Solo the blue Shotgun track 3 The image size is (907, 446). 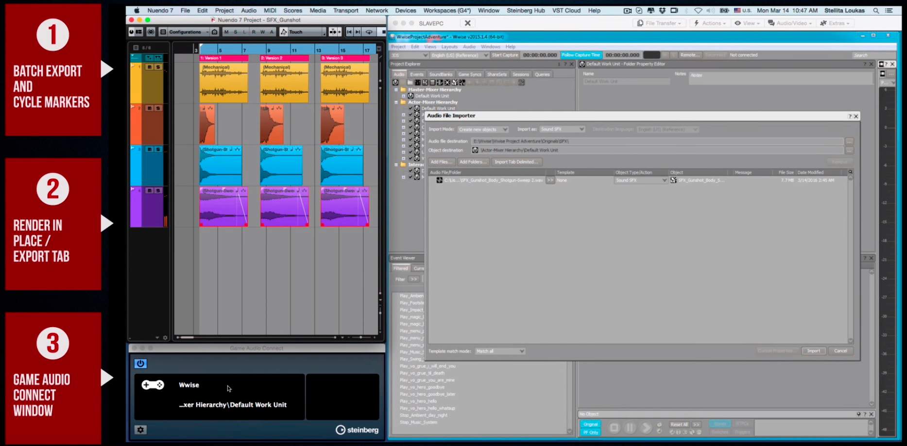coord(157,149)
